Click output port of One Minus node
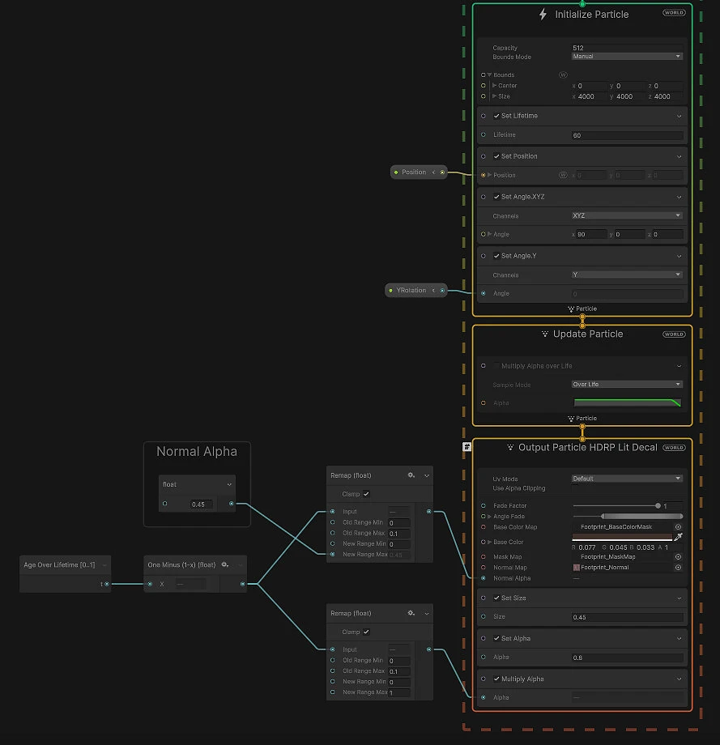 click(242, 584)
